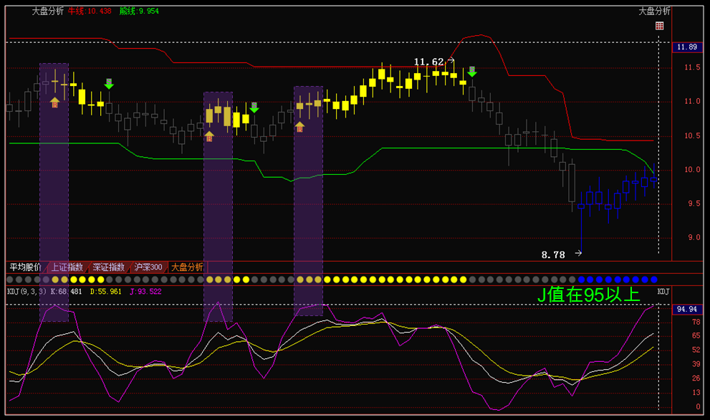Click the leftmost orange B buy arrow
Image resolution: width=710 pixels, height=420 pixels.
coord(54,102)
